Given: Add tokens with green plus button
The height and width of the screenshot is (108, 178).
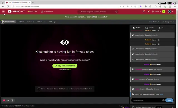Looking at the screenshot, I should [164, 12].
